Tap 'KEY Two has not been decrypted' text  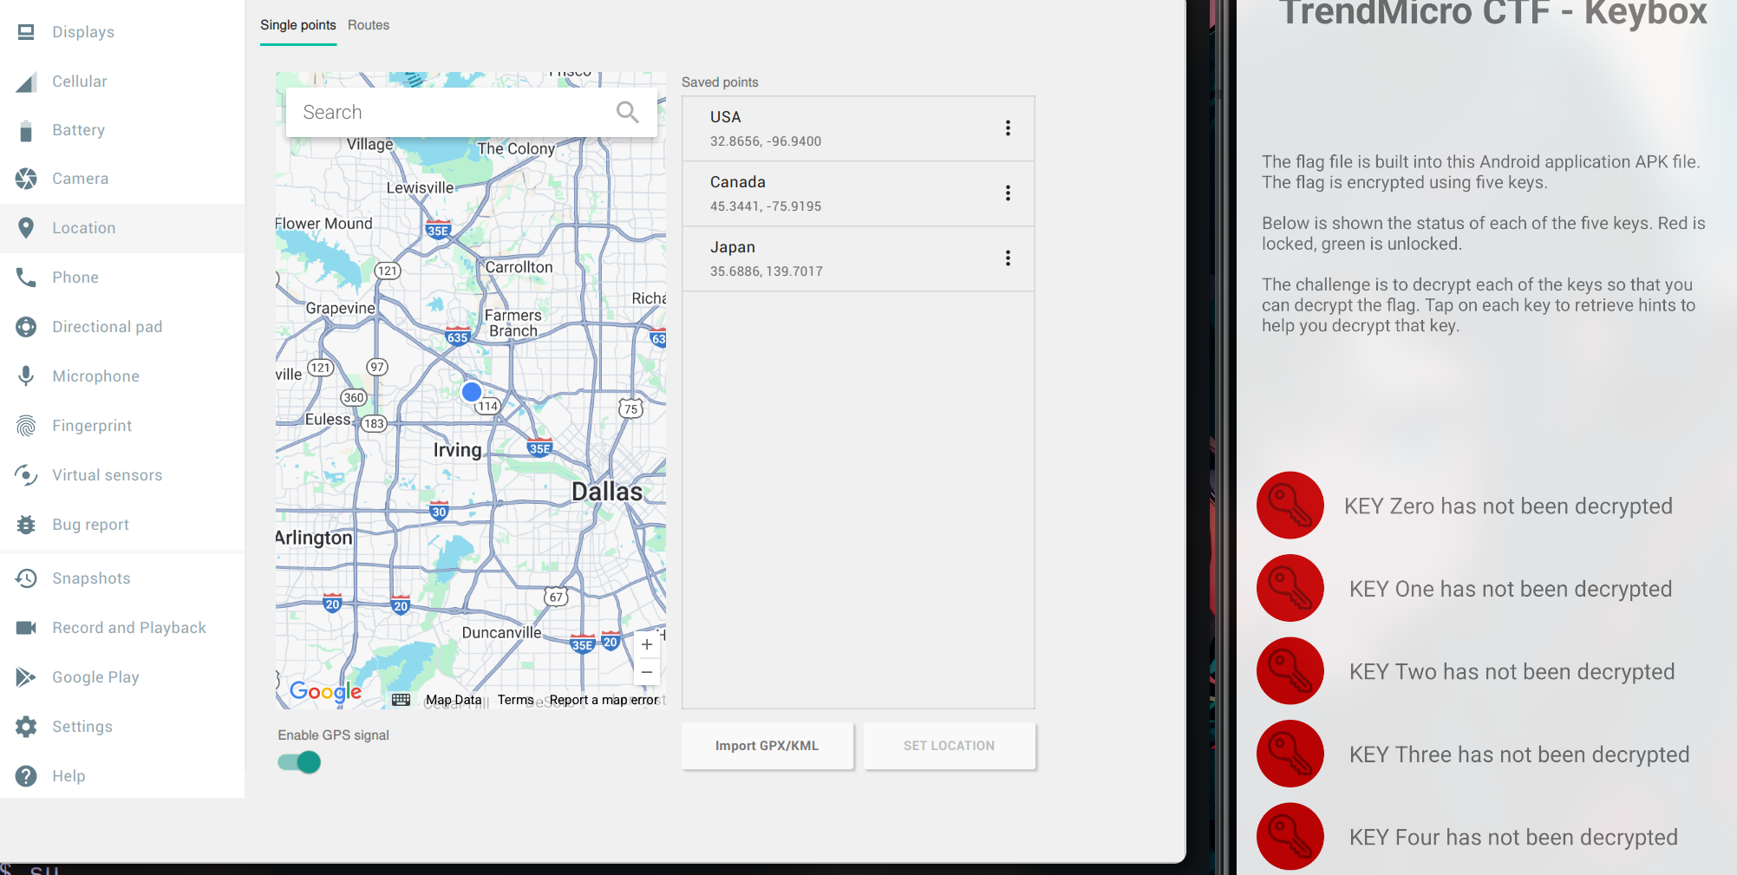tap(1512, 672)
